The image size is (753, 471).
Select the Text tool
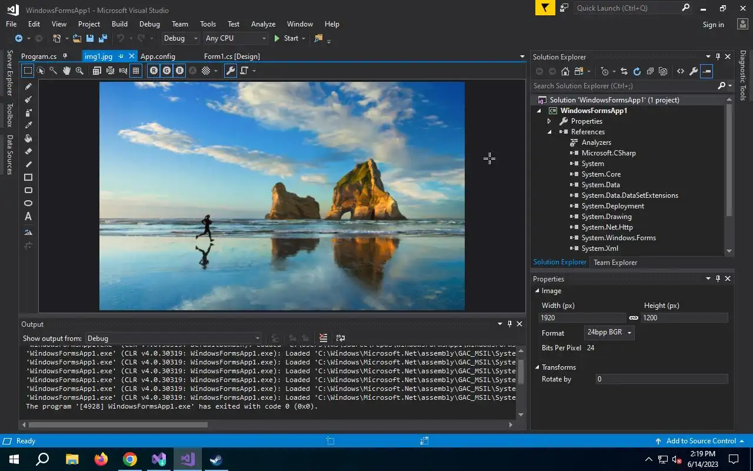(28, 217)
